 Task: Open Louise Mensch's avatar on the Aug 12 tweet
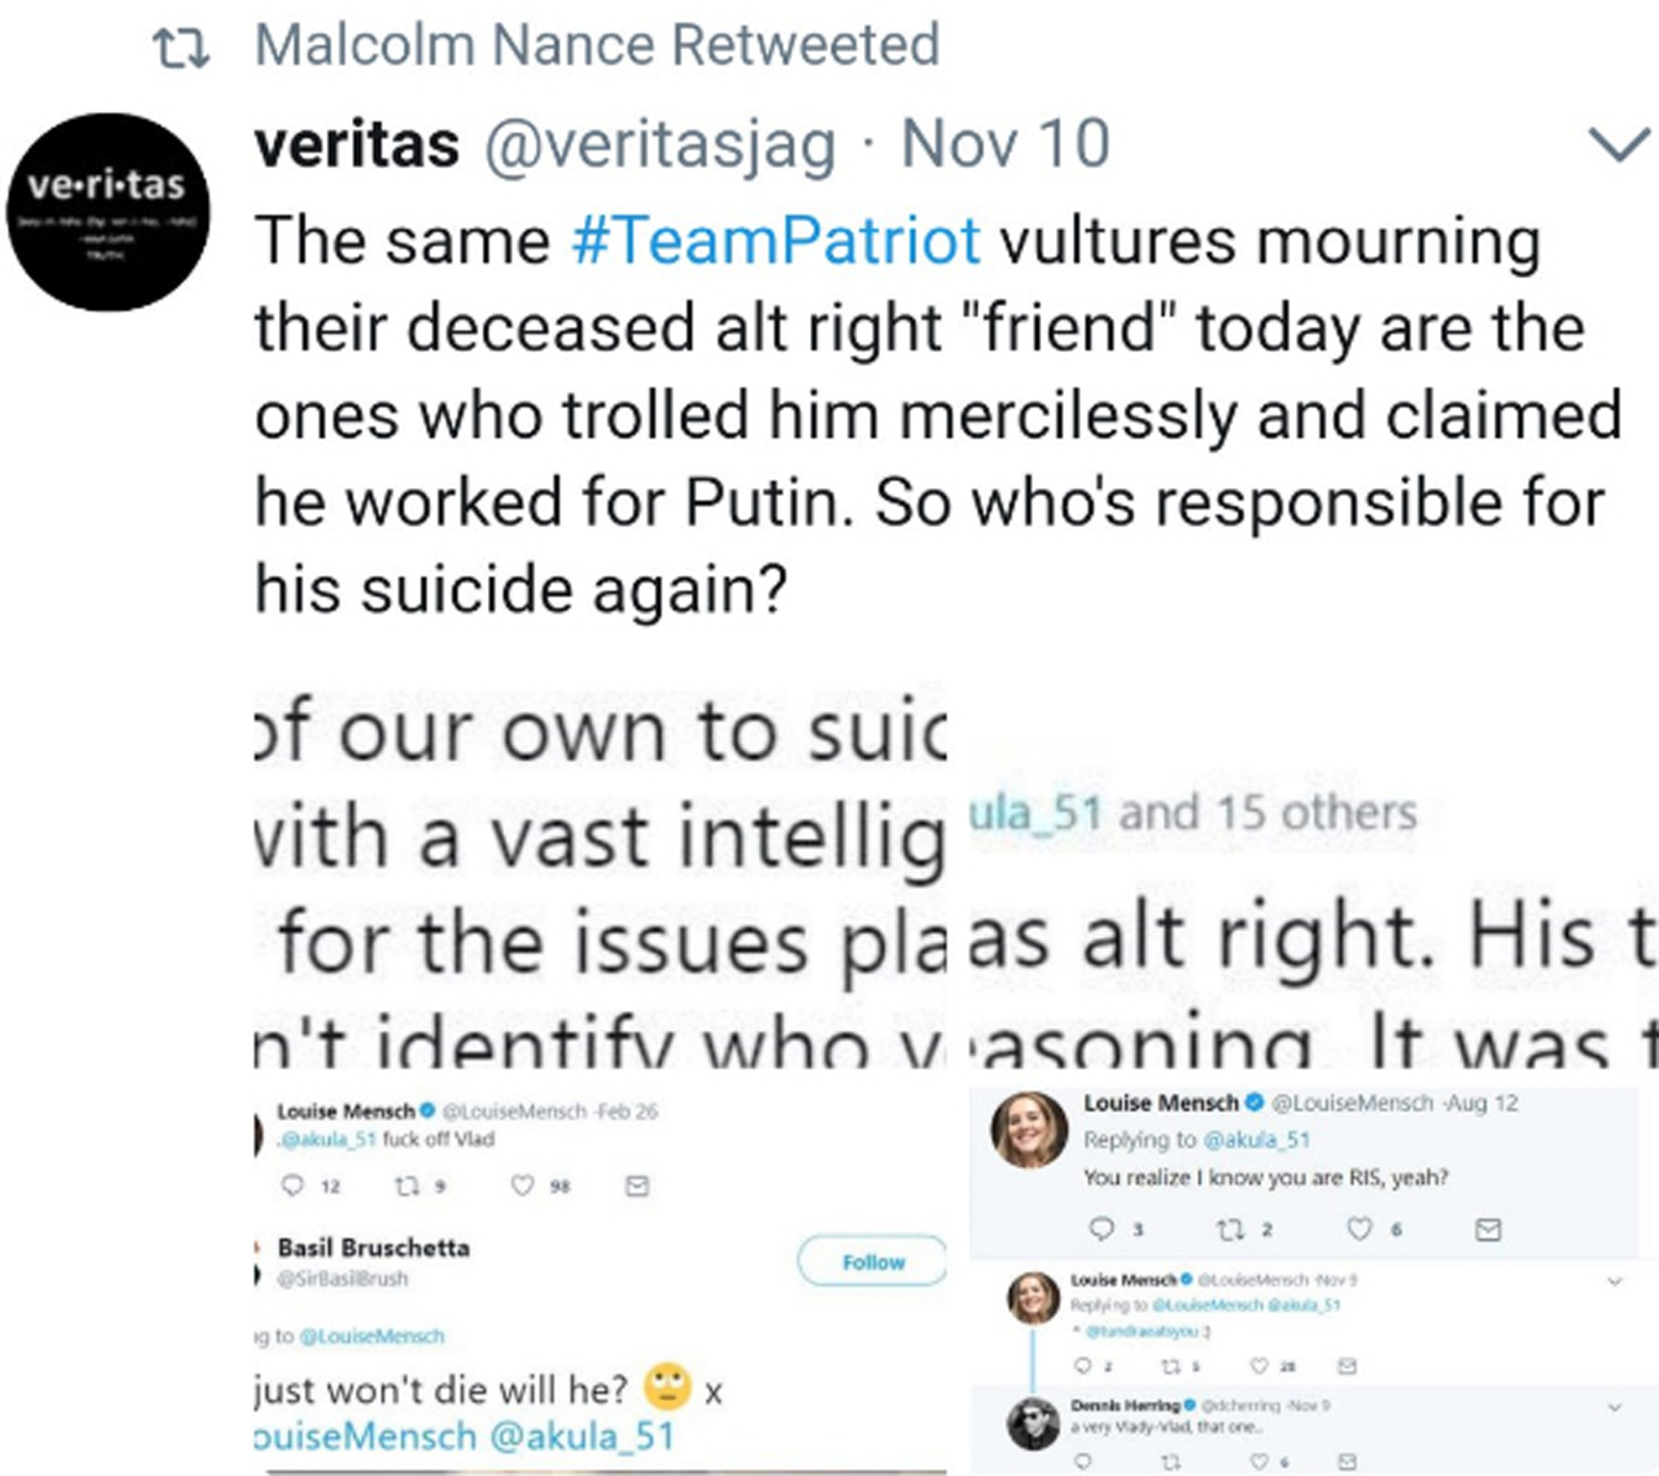click(x=1029, y=1129)
